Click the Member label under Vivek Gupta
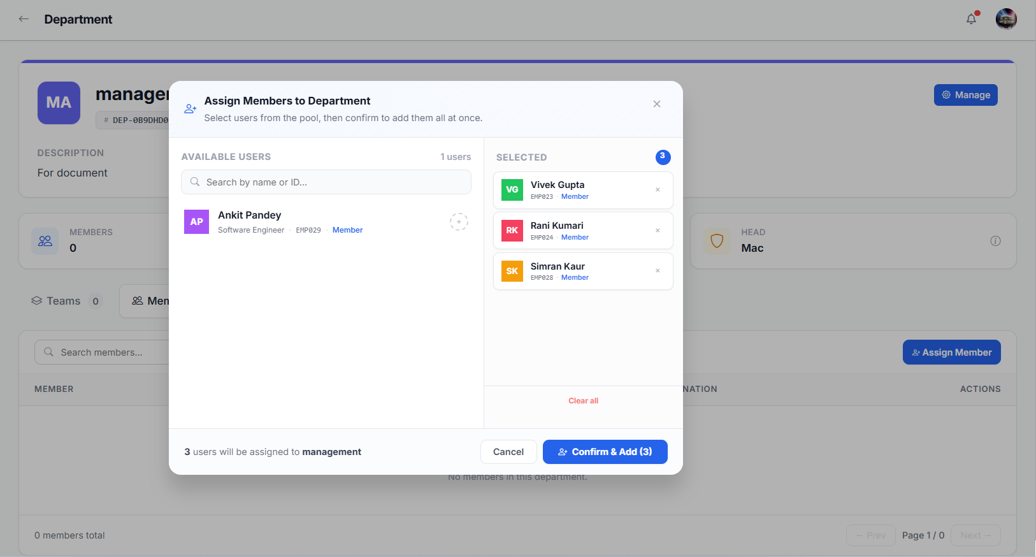1036x557 pixels. tap(575, 197)
